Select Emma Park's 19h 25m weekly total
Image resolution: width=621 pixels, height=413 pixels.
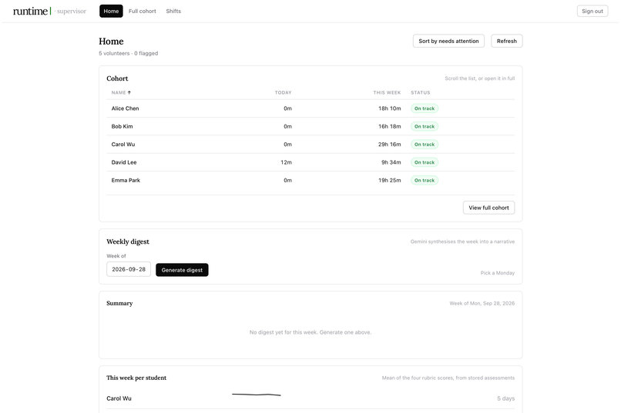[x=389, y=180]
